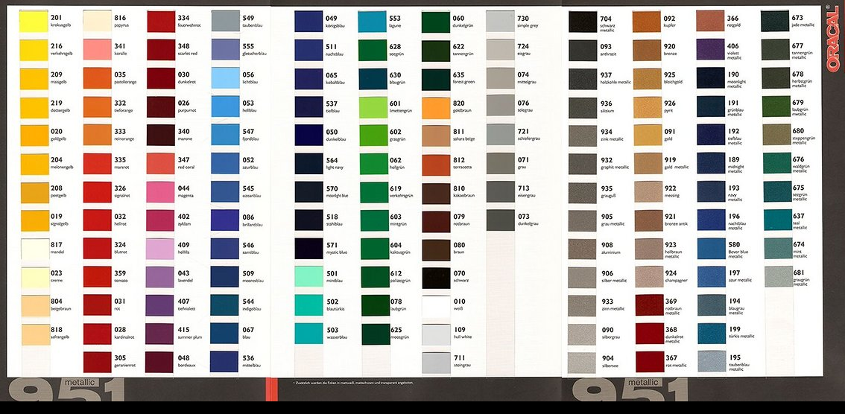Pick the 060 dunkelgrün swatch

click(x=436, y=22)
